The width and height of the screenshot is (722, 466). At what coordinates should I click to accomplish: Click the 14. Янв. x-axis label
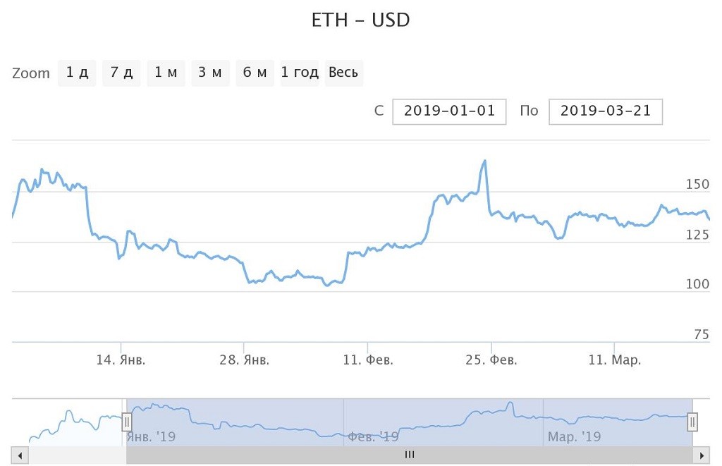pos(121,360)
